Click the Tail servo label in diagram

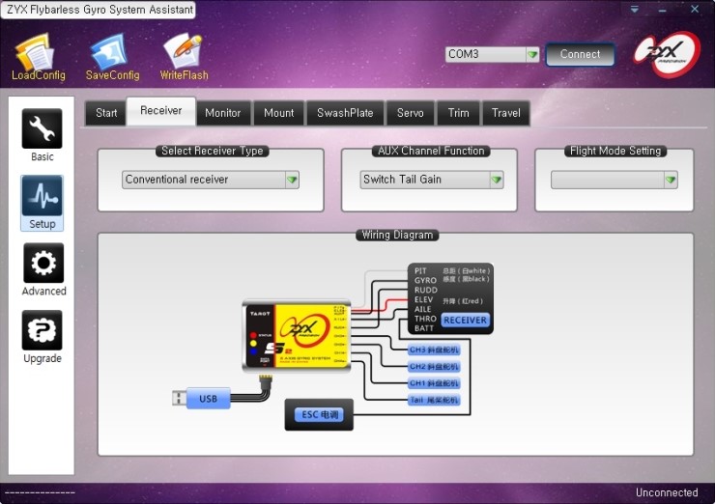click(x=434, y=400)
